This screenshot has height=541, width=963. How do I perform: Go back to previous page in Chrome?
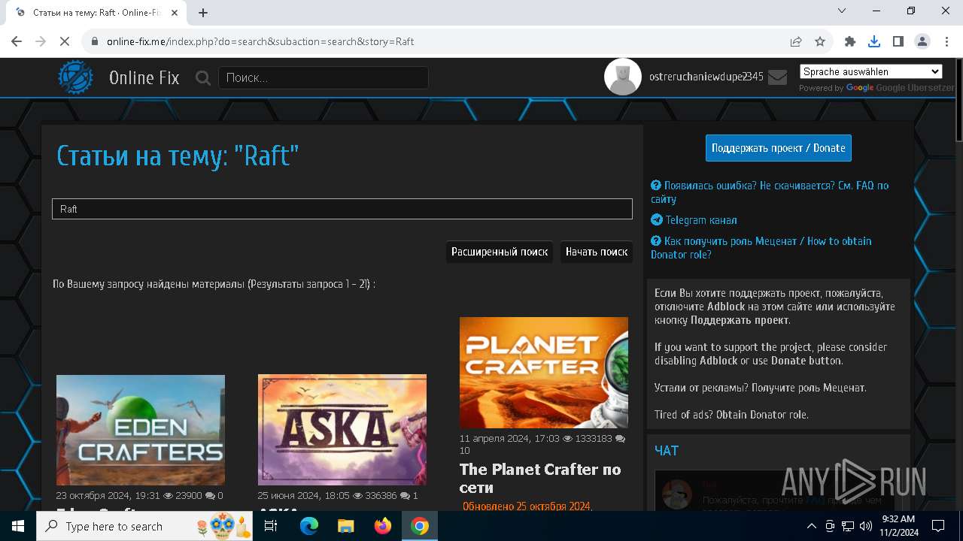(17, 41)
